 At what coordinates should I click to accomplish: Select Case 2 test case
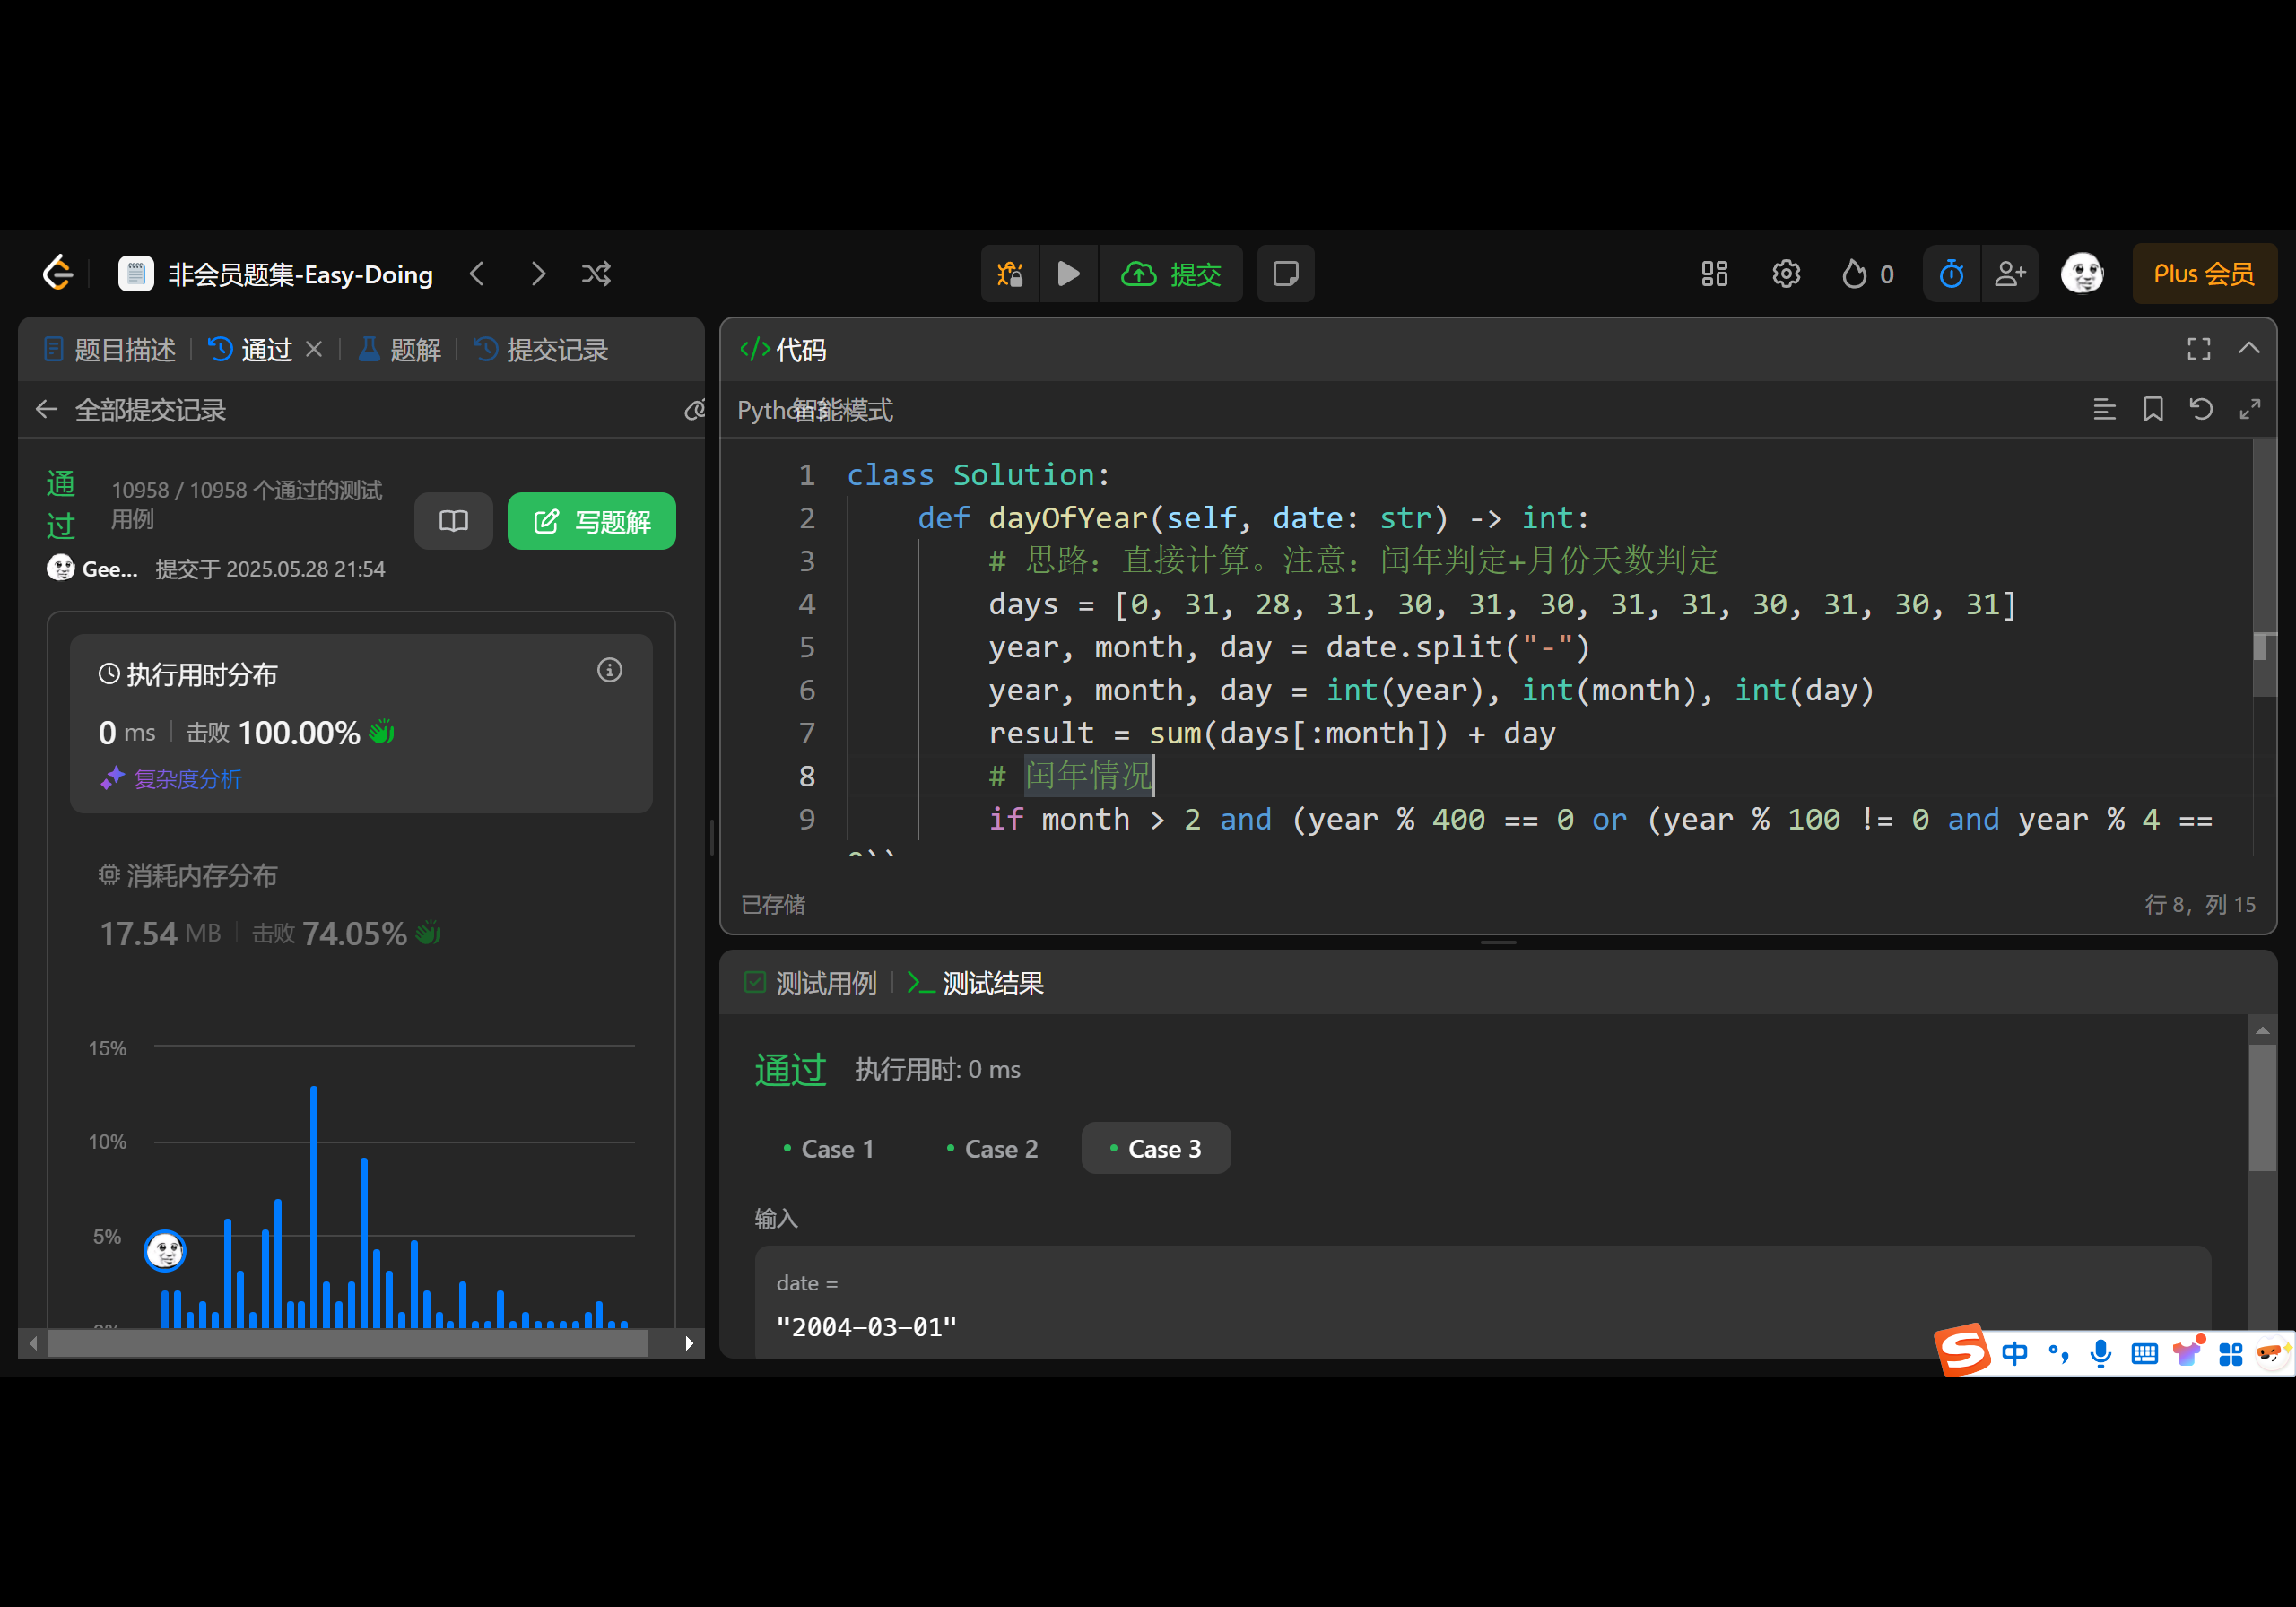[992, 1149]
